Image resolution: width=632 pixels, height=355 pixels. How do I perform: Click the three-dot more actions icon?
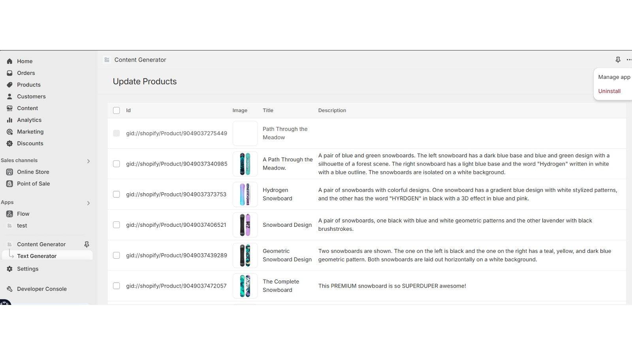(629, 60)
